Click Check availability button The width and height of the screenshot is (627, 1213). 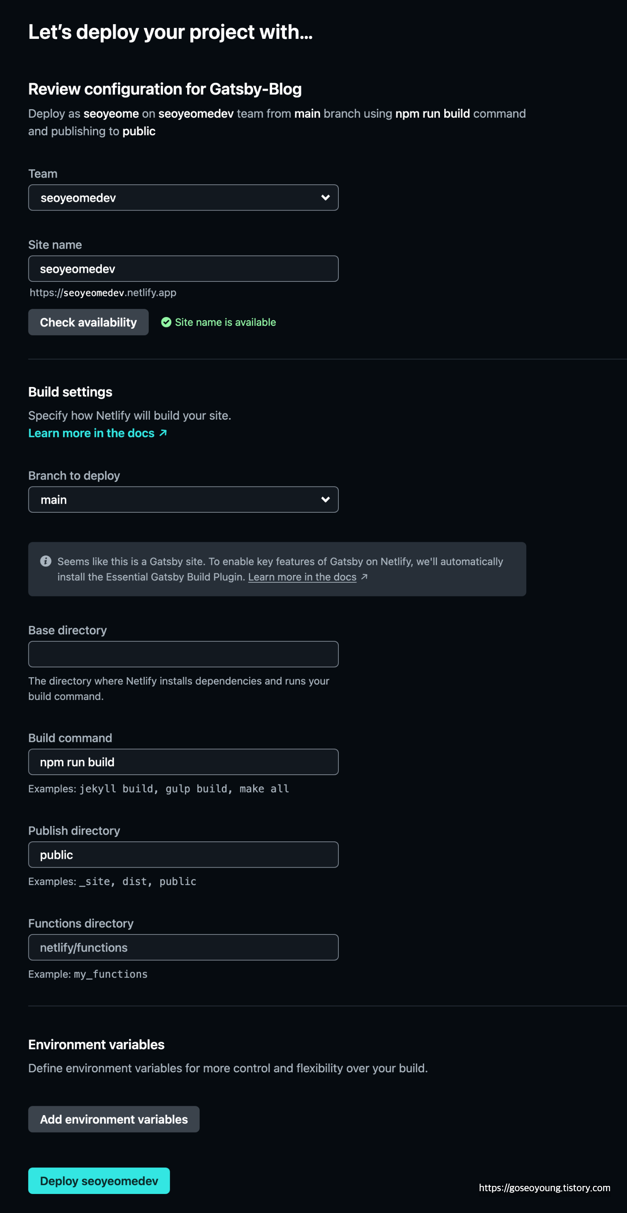coord(89,322)
